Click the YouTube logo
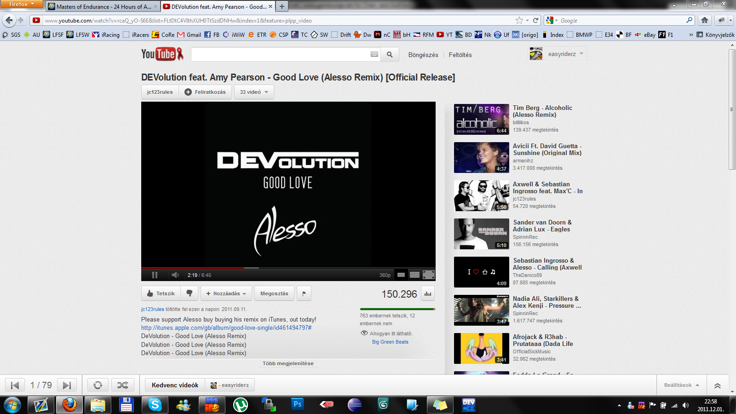Viewport: 736px width, 414px height. 162,54
